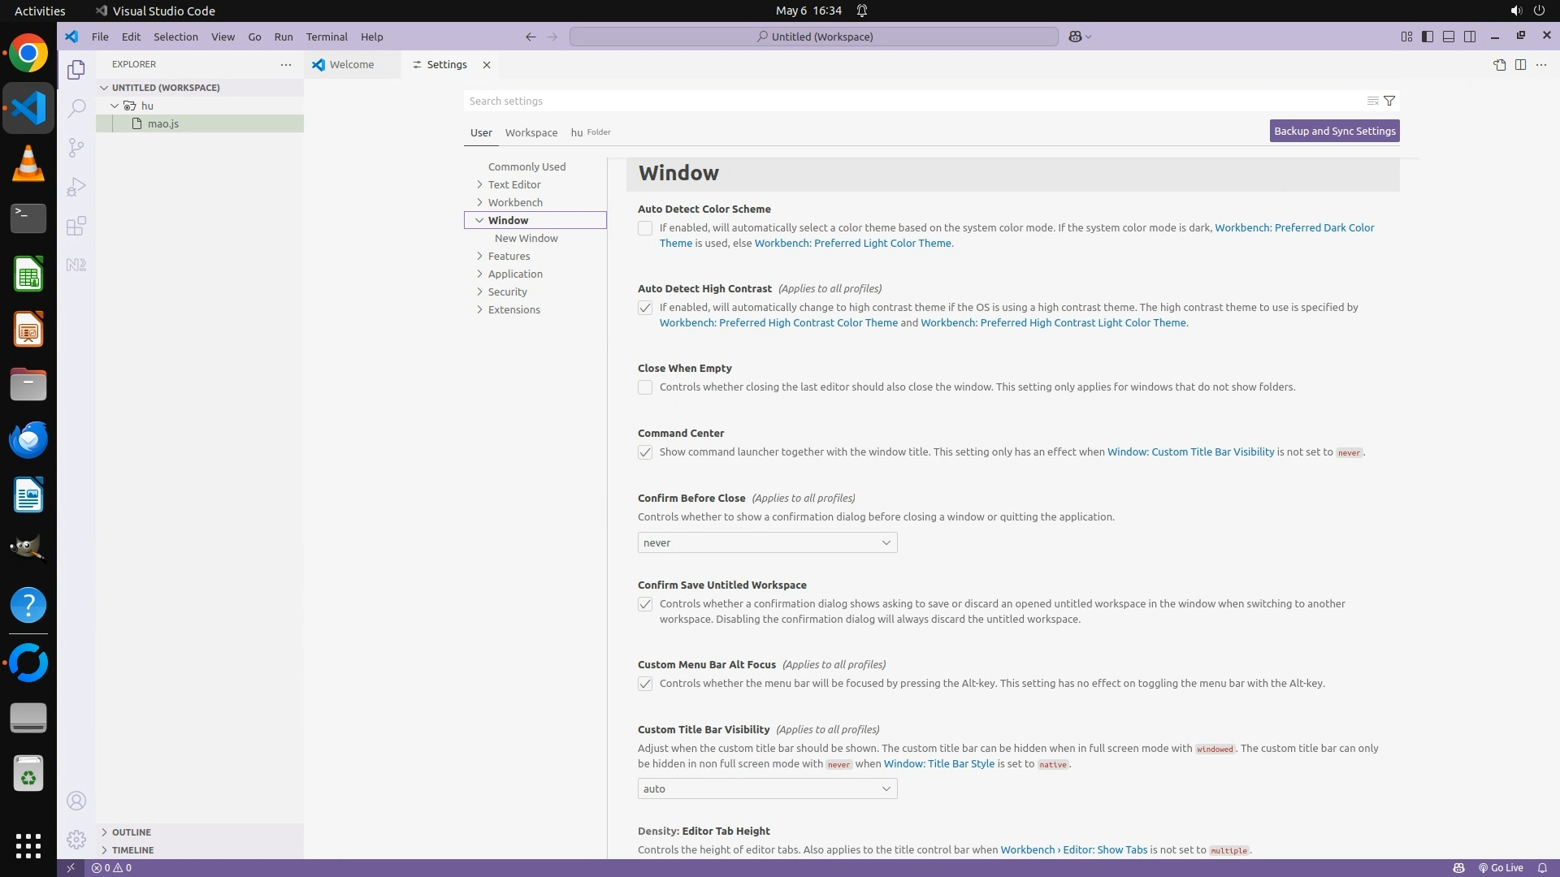Open the Extensions view icon
Viewport: 1560px width, 877px height.
[76, 227]
